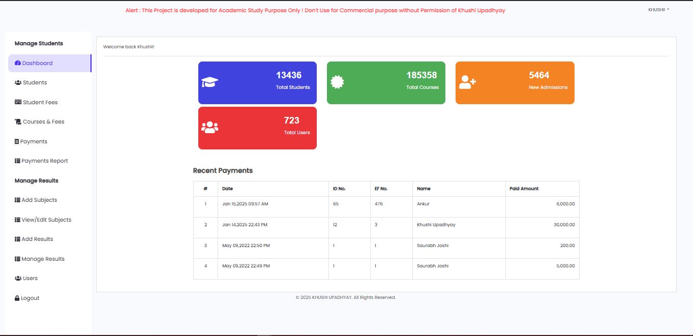Viewport: 693px width, 336px height.
Task: Select Add Subjects in Manage Results
Action: tap(39, 200)
